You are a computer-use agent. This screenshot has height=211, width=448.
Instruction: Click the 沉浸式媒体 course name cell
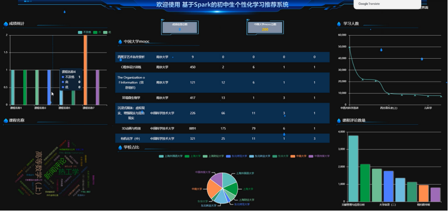pos(131,113)
